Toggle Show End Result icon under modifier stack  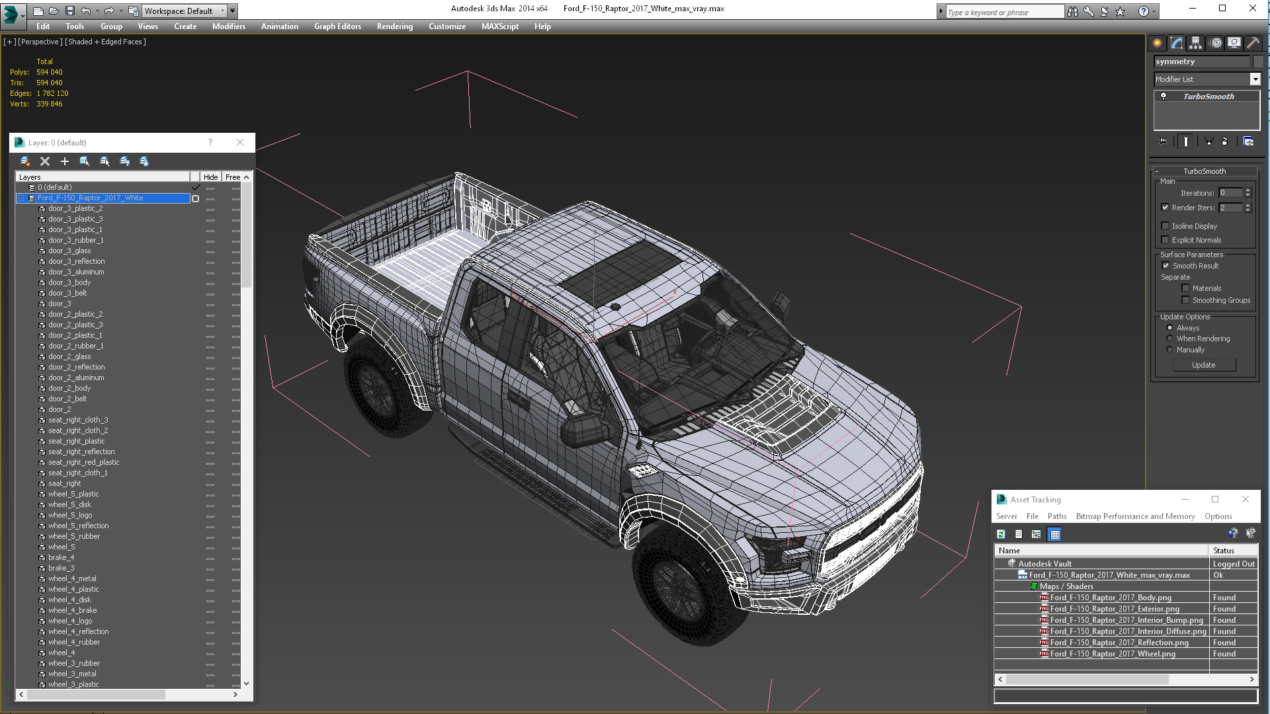(1185, 141)
